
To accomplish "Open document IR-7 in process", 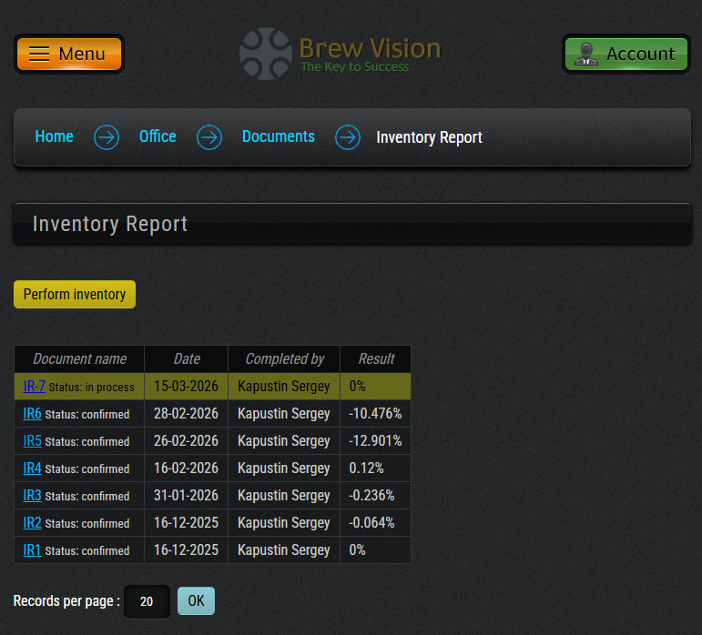I will (34, 387).
